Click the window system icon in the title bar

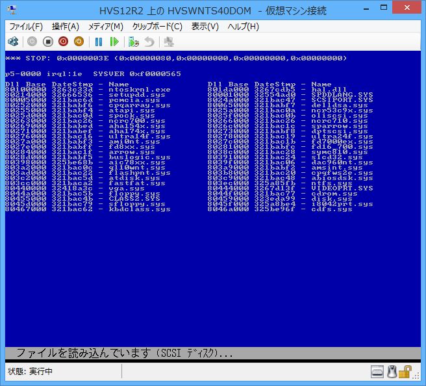point(12,10)
